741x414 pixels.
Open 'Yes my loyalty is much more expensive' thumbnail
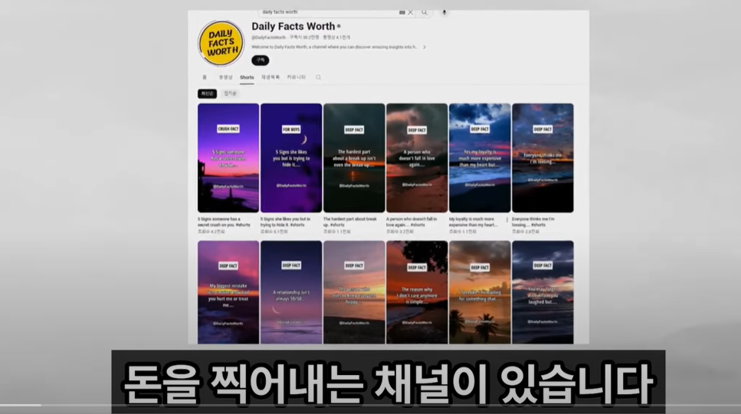tap(480, 158)
